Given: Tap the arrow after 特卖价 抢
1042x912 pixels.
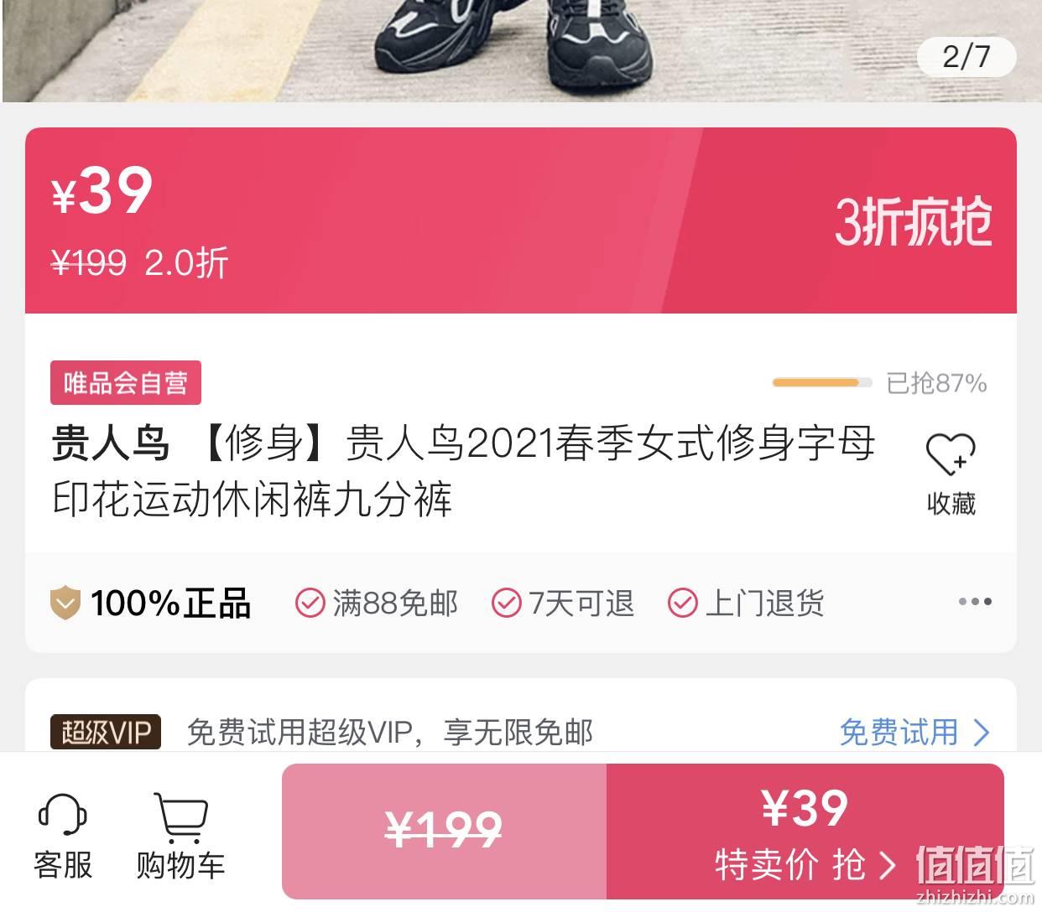Looking at the screenshot, I should coord(888,865).
